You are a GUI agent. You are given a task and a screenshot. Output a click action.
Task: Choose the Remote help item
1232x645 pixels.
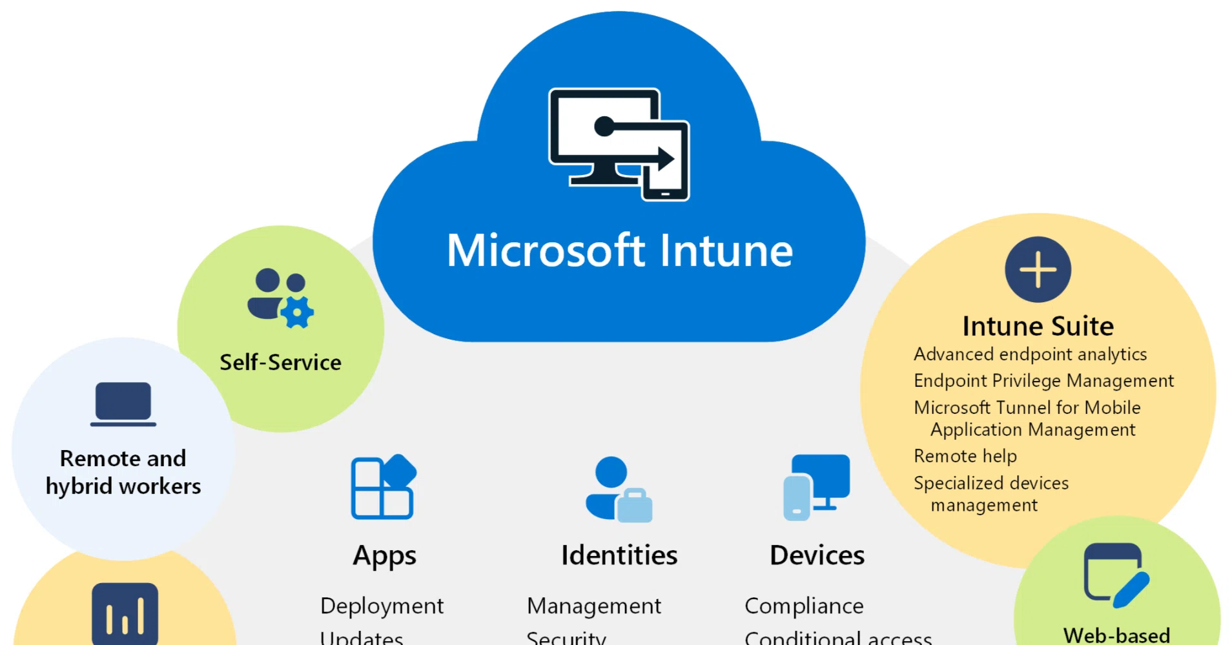coord(965,456)
